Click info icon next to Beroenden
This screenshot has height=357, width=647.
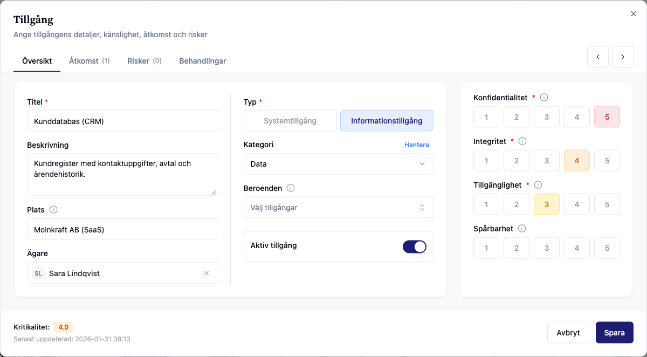click(291, 188)
